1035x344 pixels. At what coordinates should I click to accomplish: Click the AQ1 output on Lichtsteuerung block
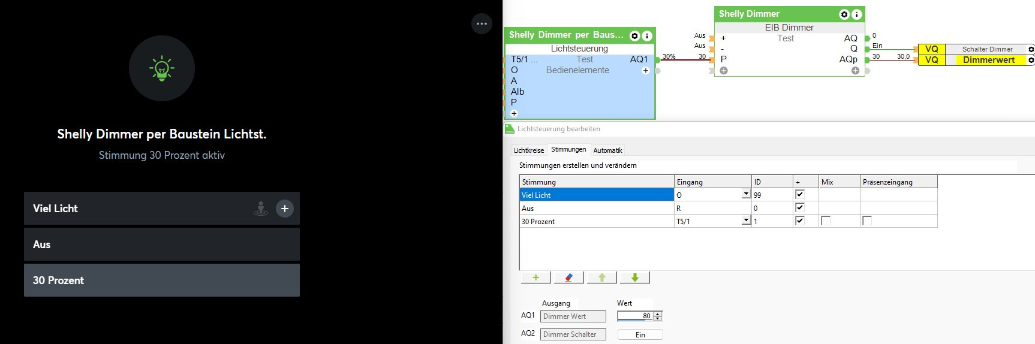coord(639,59)
